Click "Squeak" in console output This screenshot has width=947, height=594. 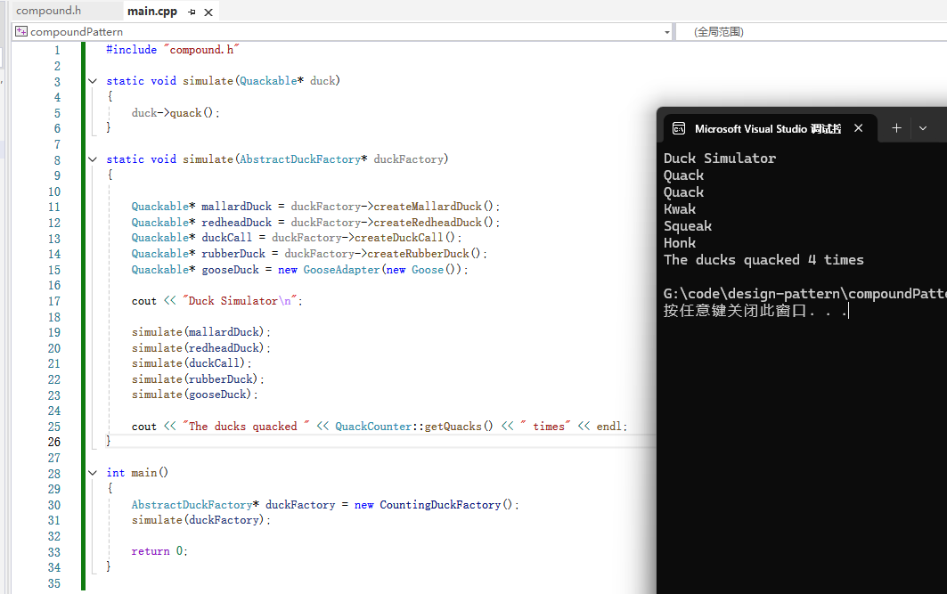point(687,226)
